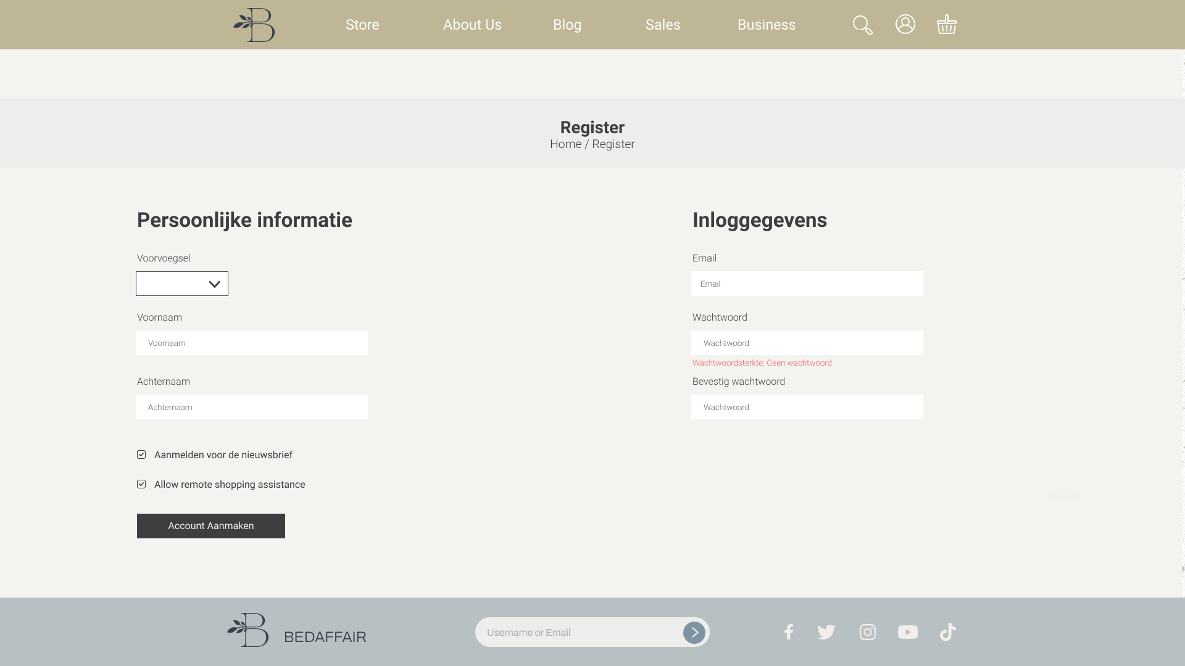Open the TikTok icon in footer
Screen dimensions: 1185x666
(947, 632)
